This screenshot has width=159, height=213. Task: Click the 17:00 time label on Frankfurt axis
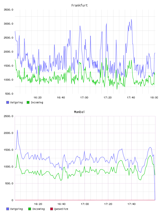click(84, 98)
